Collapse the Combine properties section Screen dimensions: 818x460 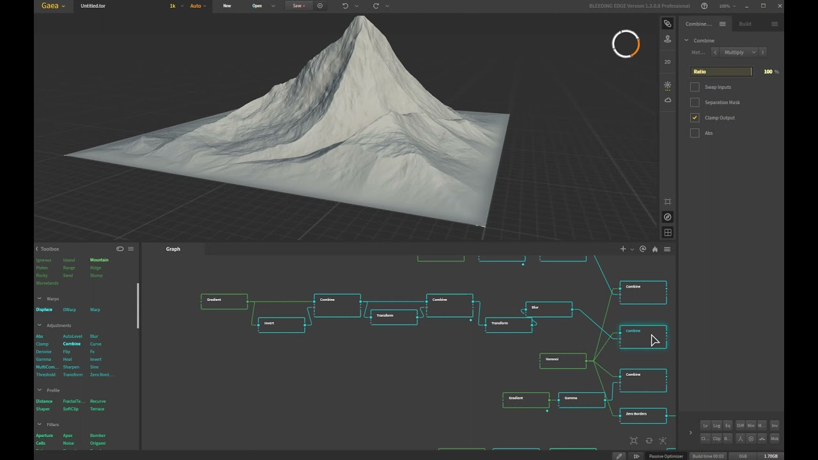(687, 40)
